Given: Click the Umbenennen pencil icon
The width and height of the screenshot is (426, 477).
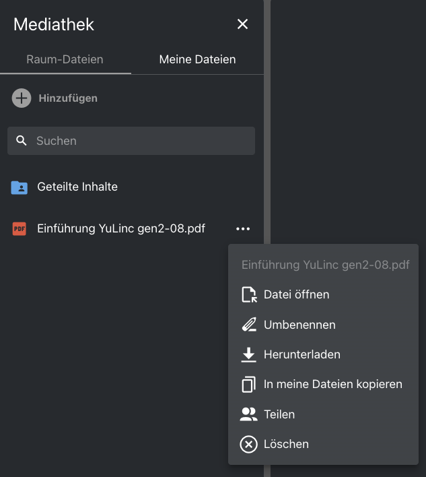Looking at the screenshot, I should [249, 325].
